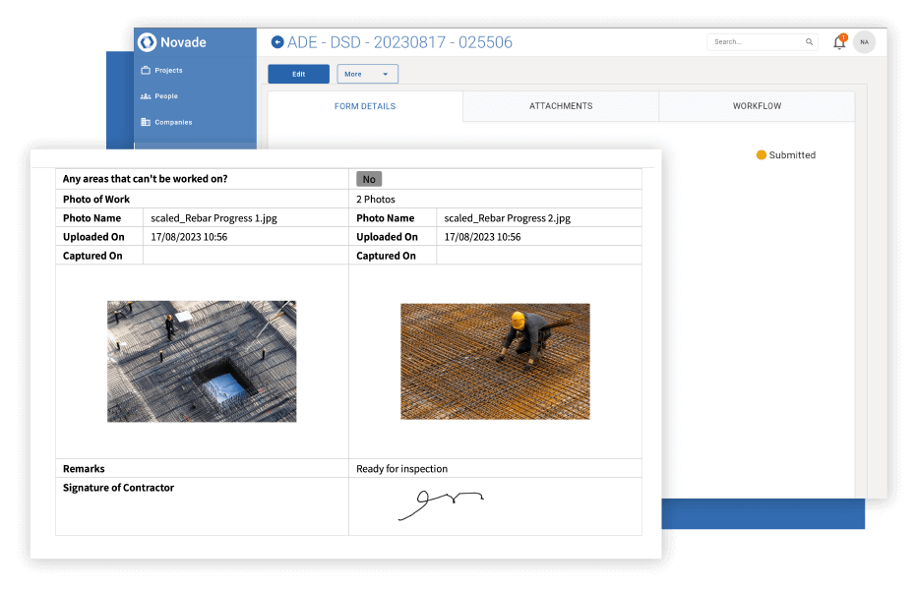915x590 pixels.
Task: Open the worker on rebar mesh photo
Action: [495, 361]
